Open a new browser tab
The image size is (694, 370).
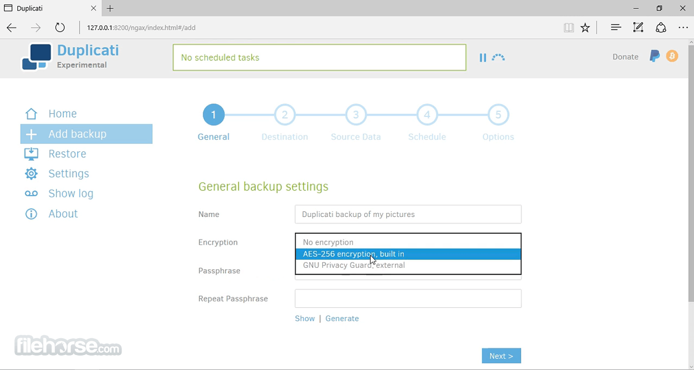110,8
